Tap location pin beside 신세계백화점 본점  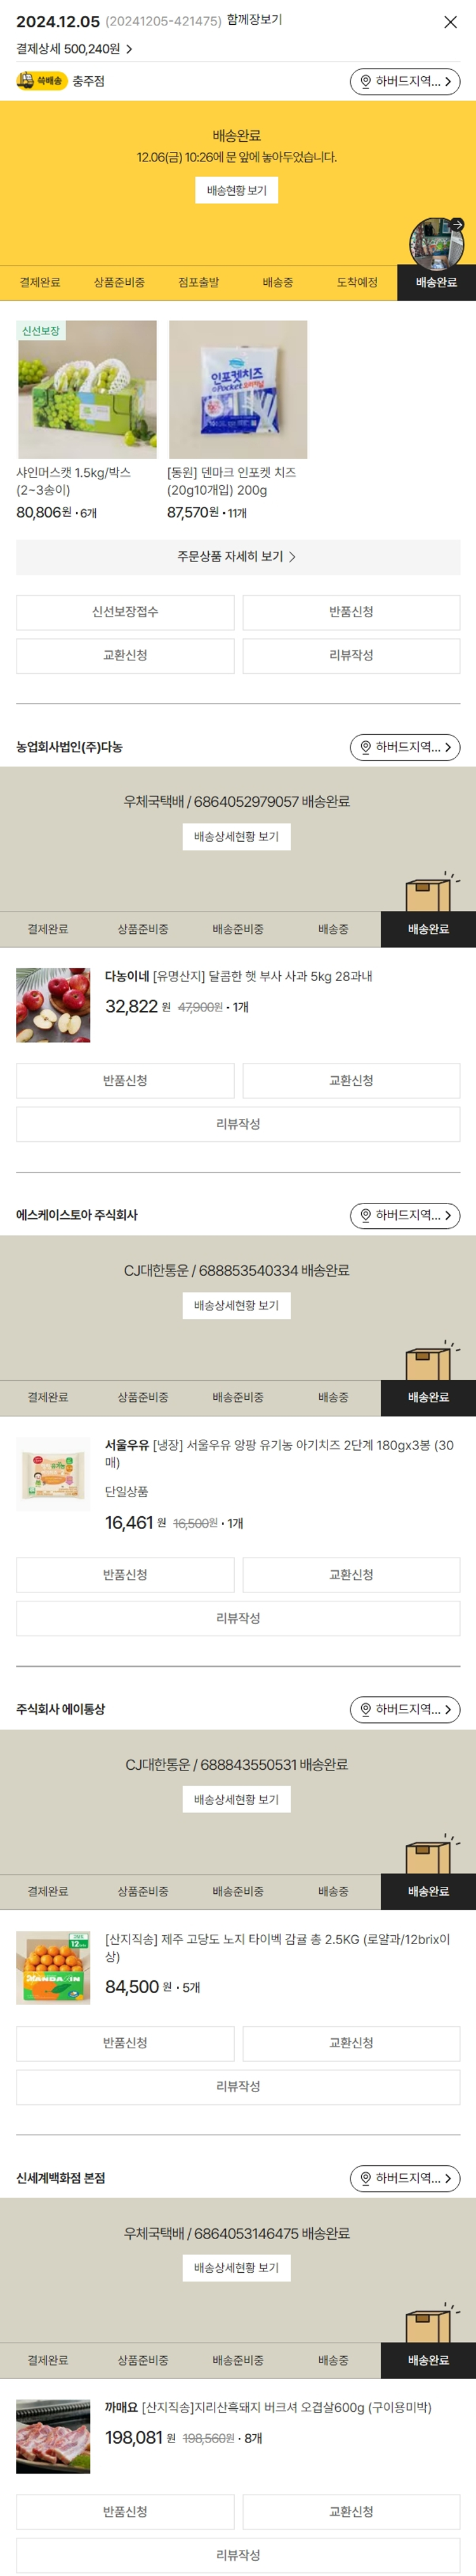point(366,2178)
